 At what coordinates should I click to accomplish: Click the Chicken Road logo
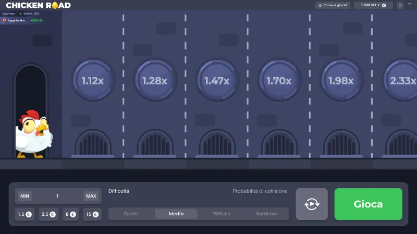pyautogui.click(x=38, y=5)
